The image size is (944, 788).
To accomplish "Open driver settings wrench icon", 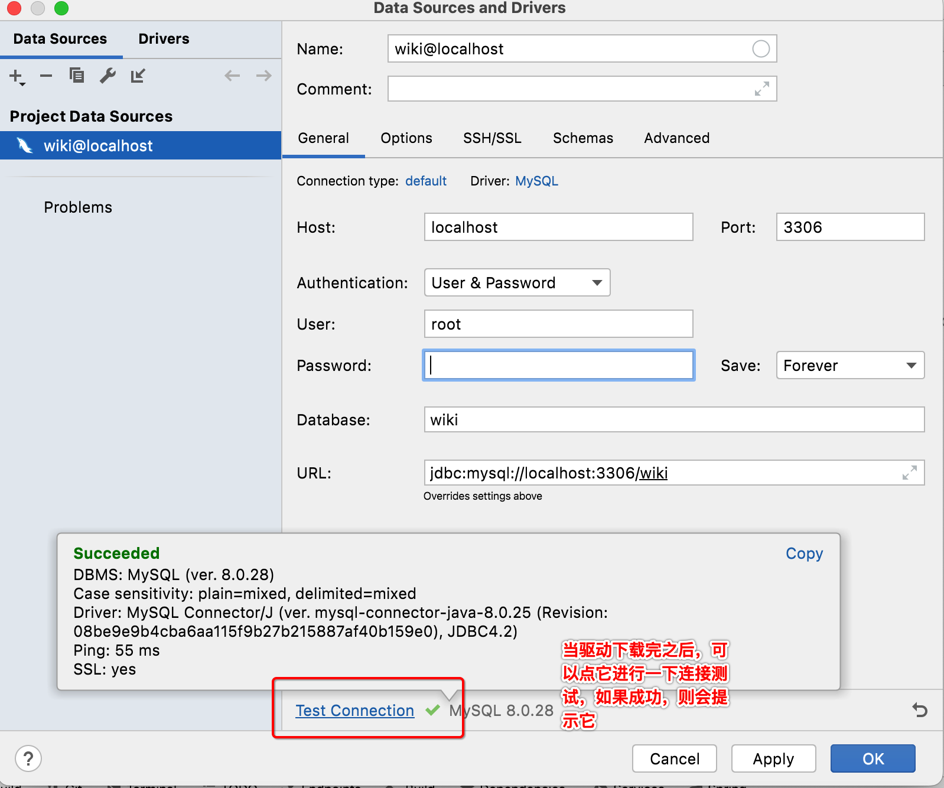I will coord(108,76).
